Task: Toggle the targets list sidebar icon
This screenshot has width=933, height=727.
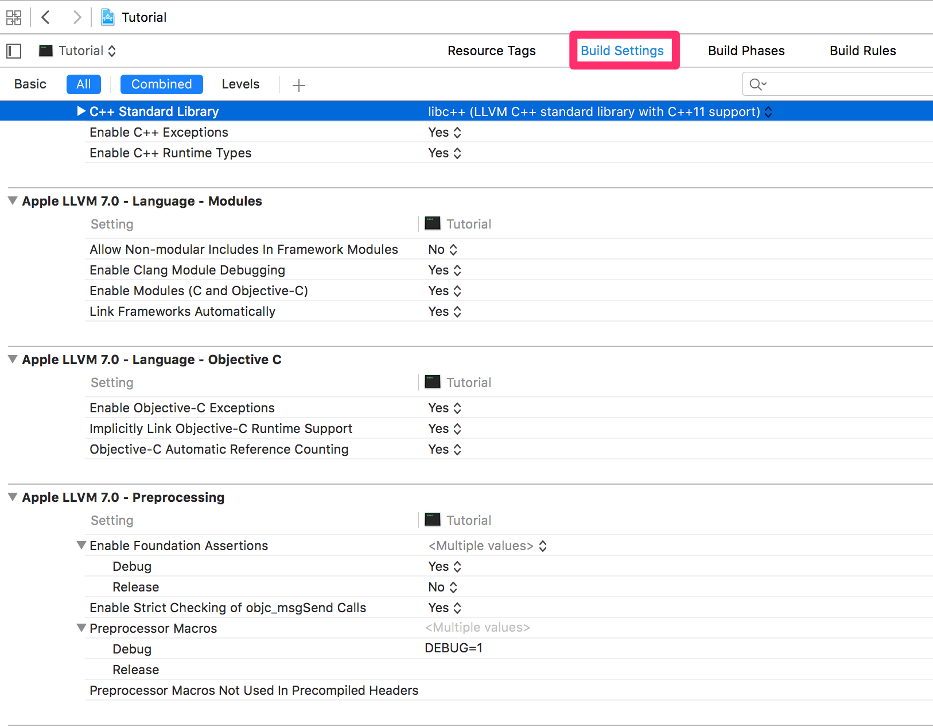Action: 14,51
